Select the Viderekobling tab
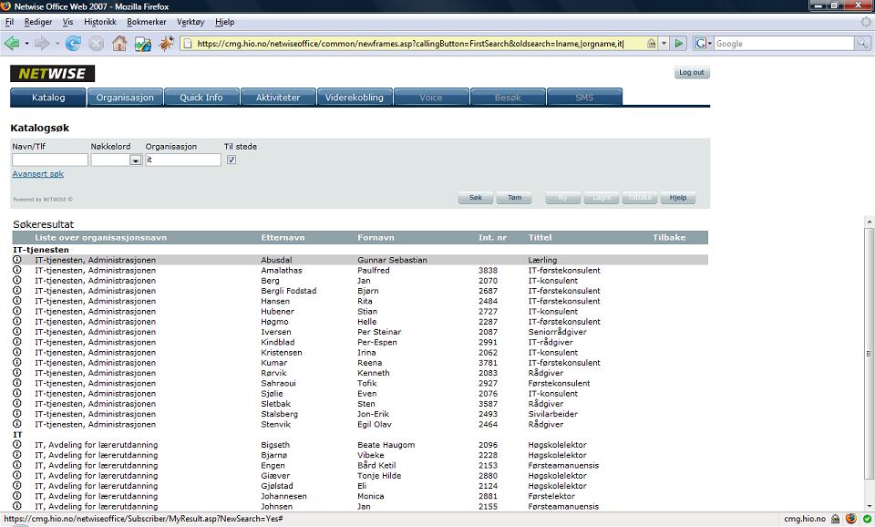The width and height of the screenshot is (875, 527). click(355, 98)
